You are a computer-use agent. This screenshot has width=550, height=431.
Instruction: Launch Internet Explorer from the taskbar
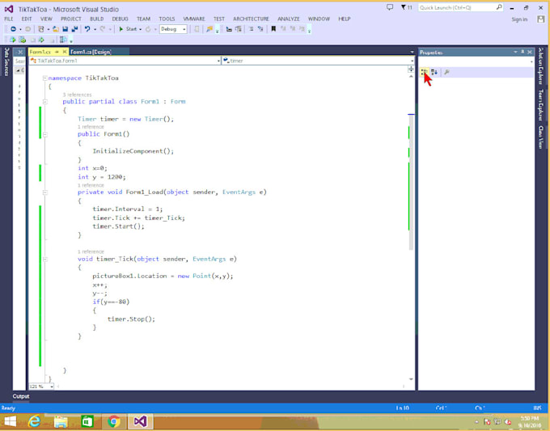tap(34, 421)
